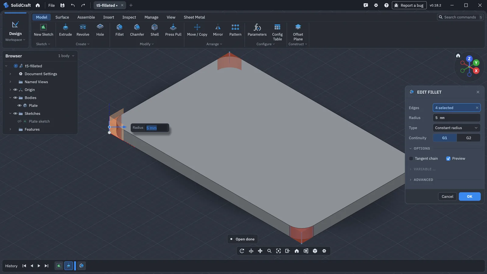Start a New Sketch
Screen dimensions: 487x274
tap(44, 30)
